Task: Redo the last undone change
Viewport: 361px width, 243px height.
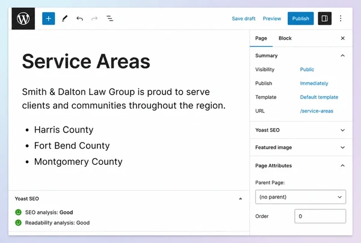Action: (94, 19)
